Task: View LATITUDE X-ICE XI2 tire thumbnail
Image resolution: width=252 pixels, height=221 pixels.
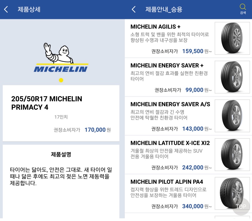Action: coord(232,154)
